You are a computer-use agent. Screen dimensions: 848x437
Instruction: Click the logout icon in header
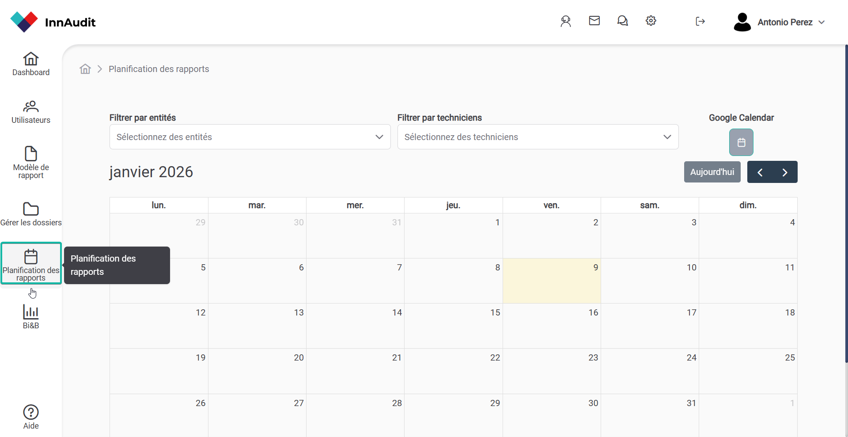click(700, 21)
